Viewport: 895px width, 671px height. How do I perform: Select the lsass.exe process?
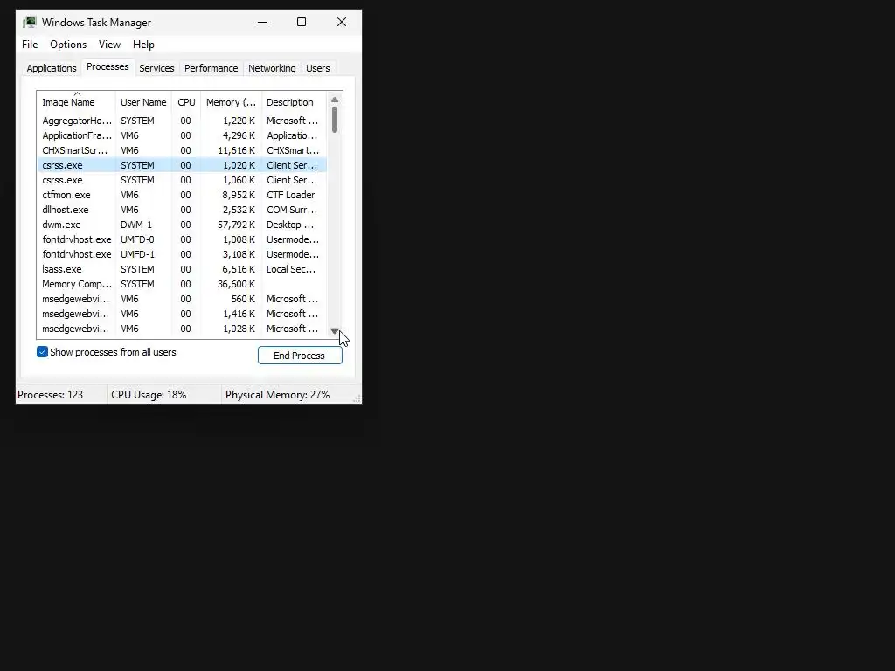point(182,269)
